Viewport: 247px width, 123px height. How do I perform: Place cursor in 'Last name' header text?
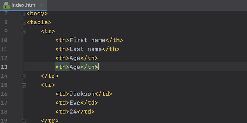point(86,49)
